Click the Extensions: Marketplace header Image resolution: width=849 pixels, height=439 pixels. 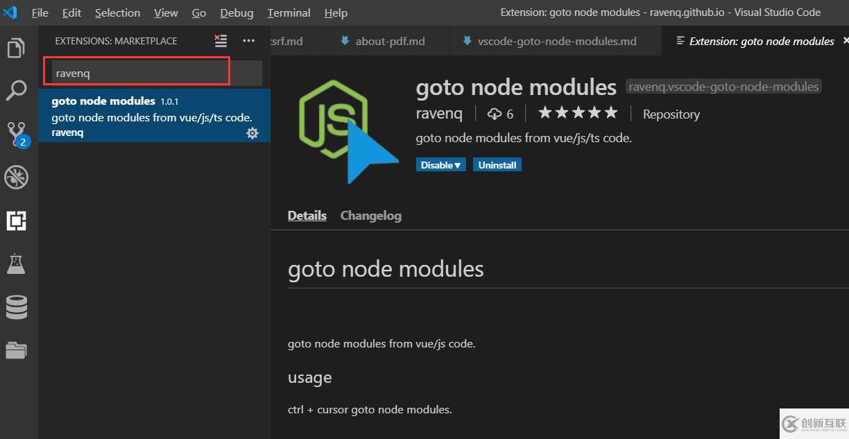pyautogui.click(x=116, y=41)
